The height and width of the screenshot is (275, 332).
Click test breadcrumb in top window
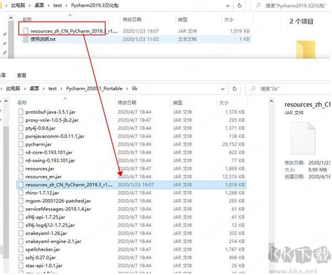57,6
